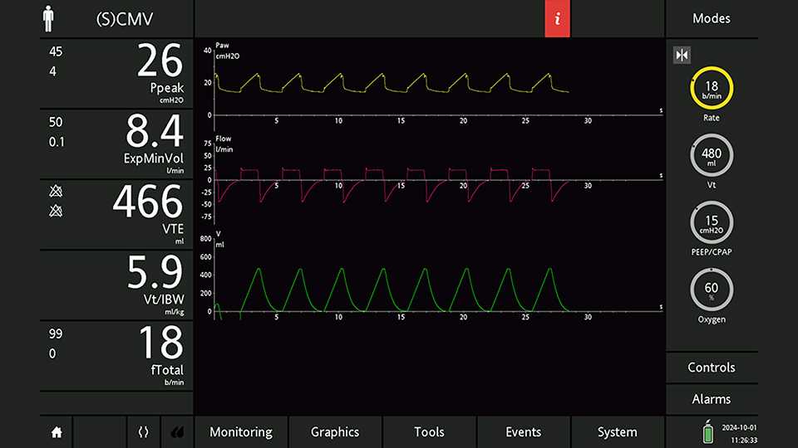
Task: Open the Modes panel
Action: [x=712, y=19]
